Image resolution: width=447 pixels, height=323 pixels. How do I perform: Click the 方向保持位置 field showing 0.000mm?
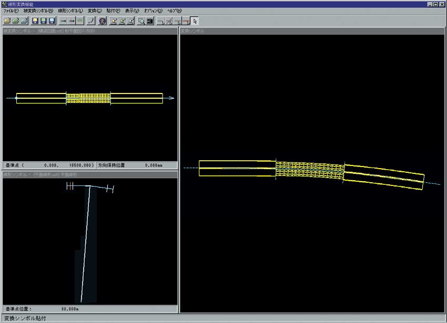pos(137,165)
